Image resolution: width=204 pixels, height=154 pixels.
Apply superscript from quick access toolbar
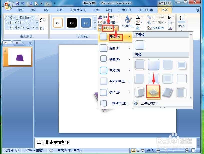coord(42,3)
